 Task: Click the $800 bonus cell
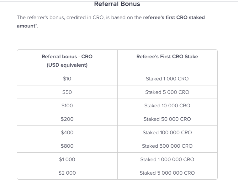pos(67,146)
